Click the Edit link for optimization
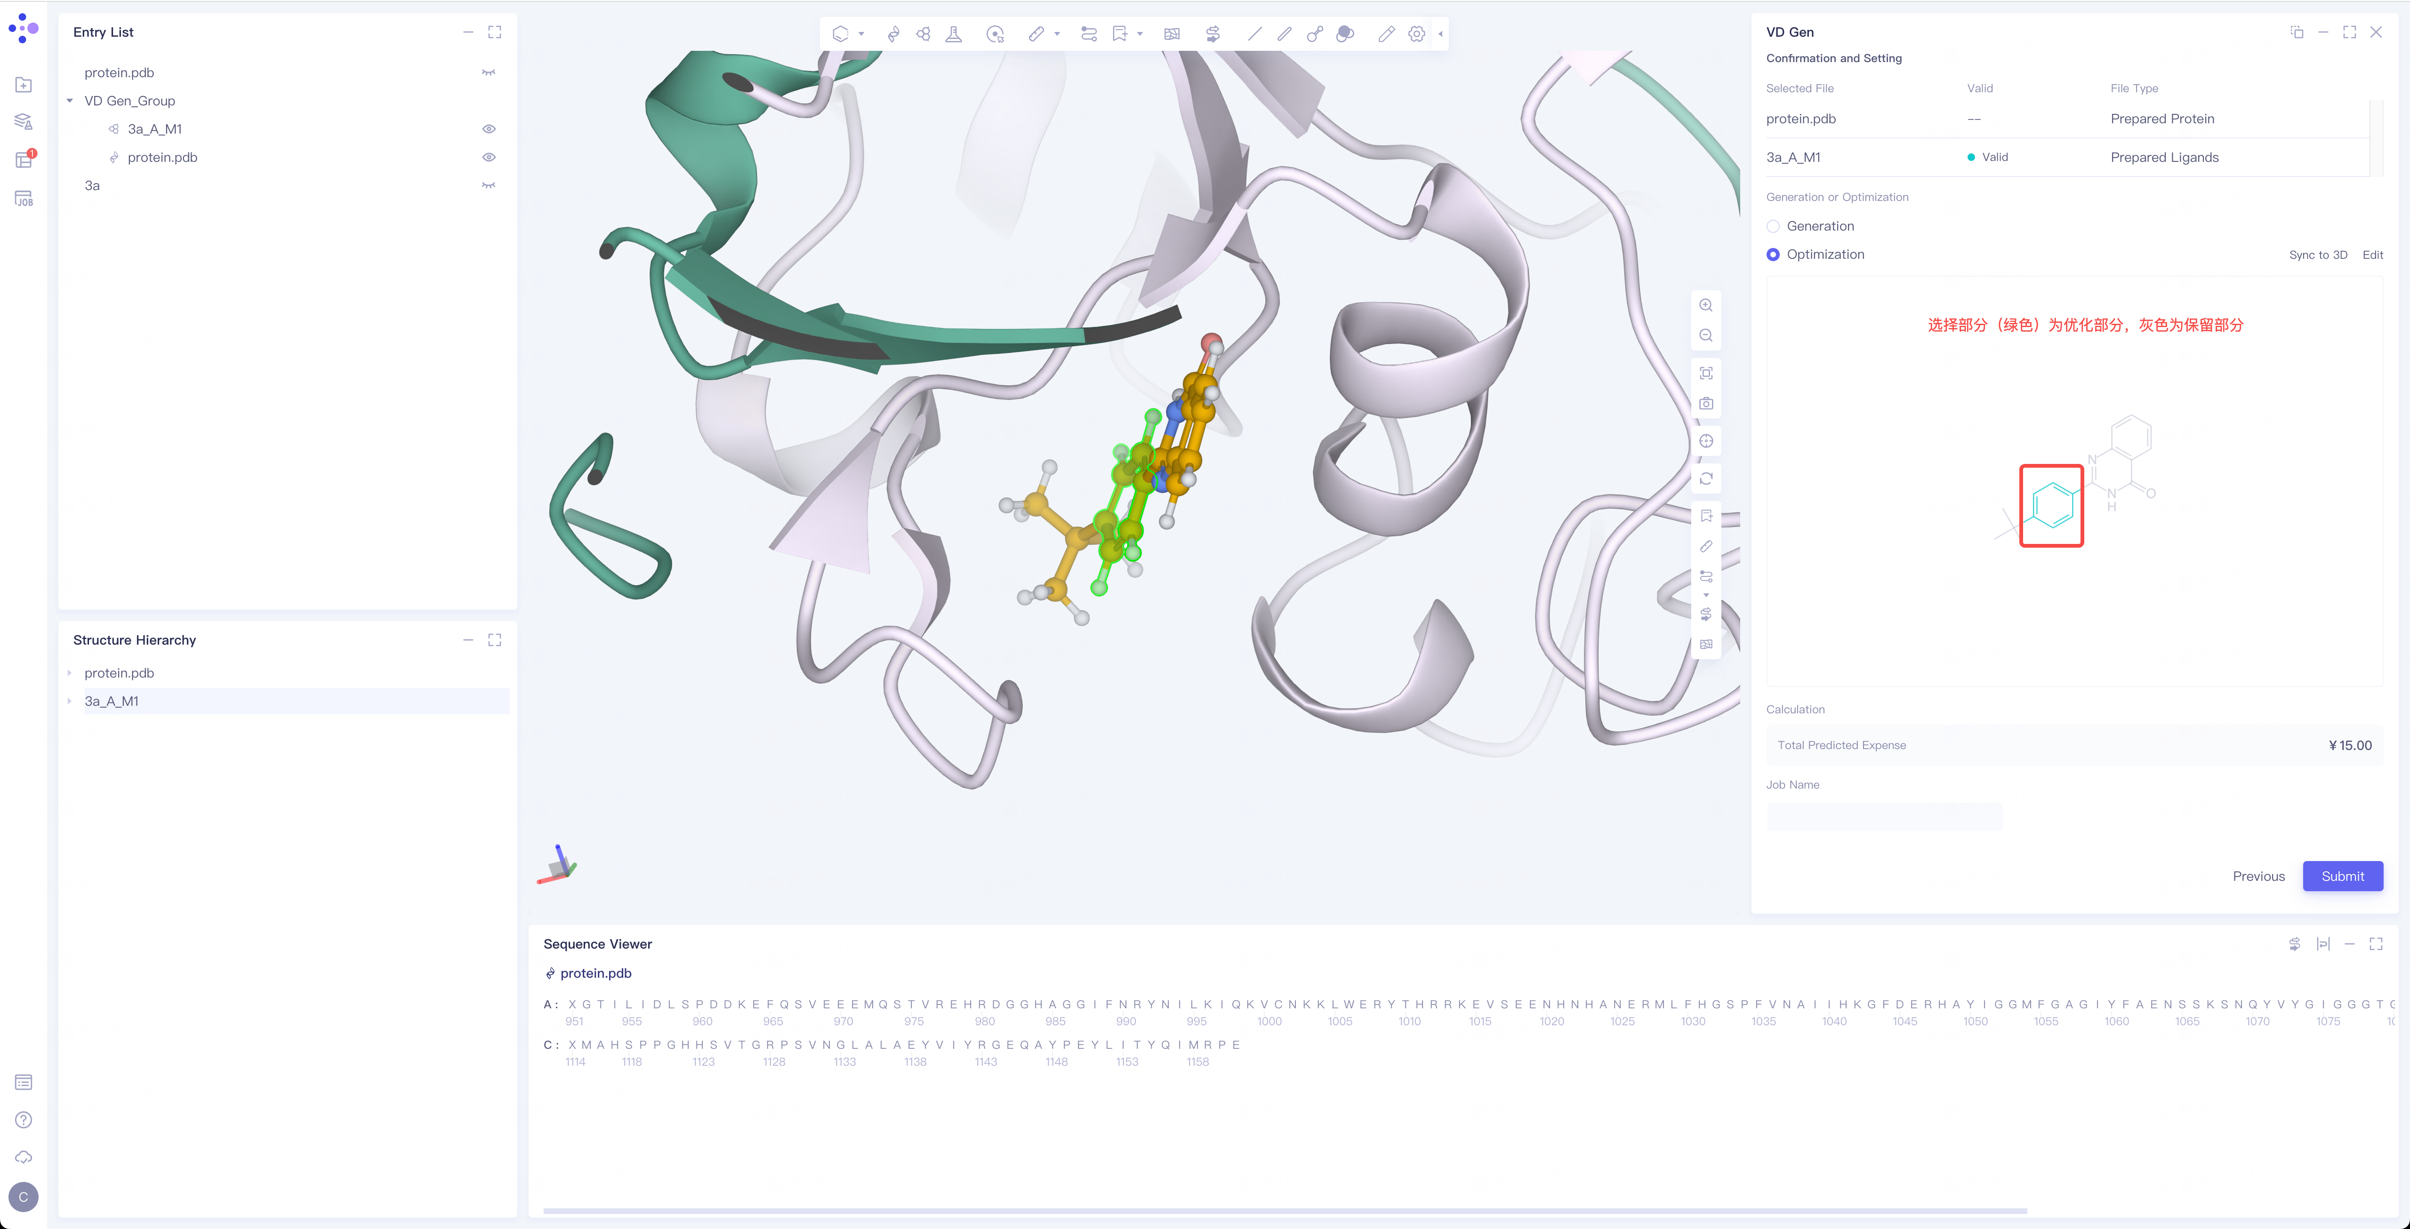Image resolution: width=2410 pixels, height=1229 pixels. [2372, 255]
